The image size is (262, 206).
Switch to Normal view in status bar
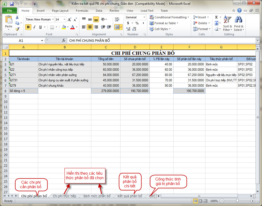(195, 201)
